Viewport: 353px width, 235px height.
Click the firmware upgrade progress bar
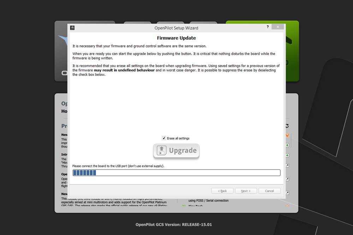point(176,173)
